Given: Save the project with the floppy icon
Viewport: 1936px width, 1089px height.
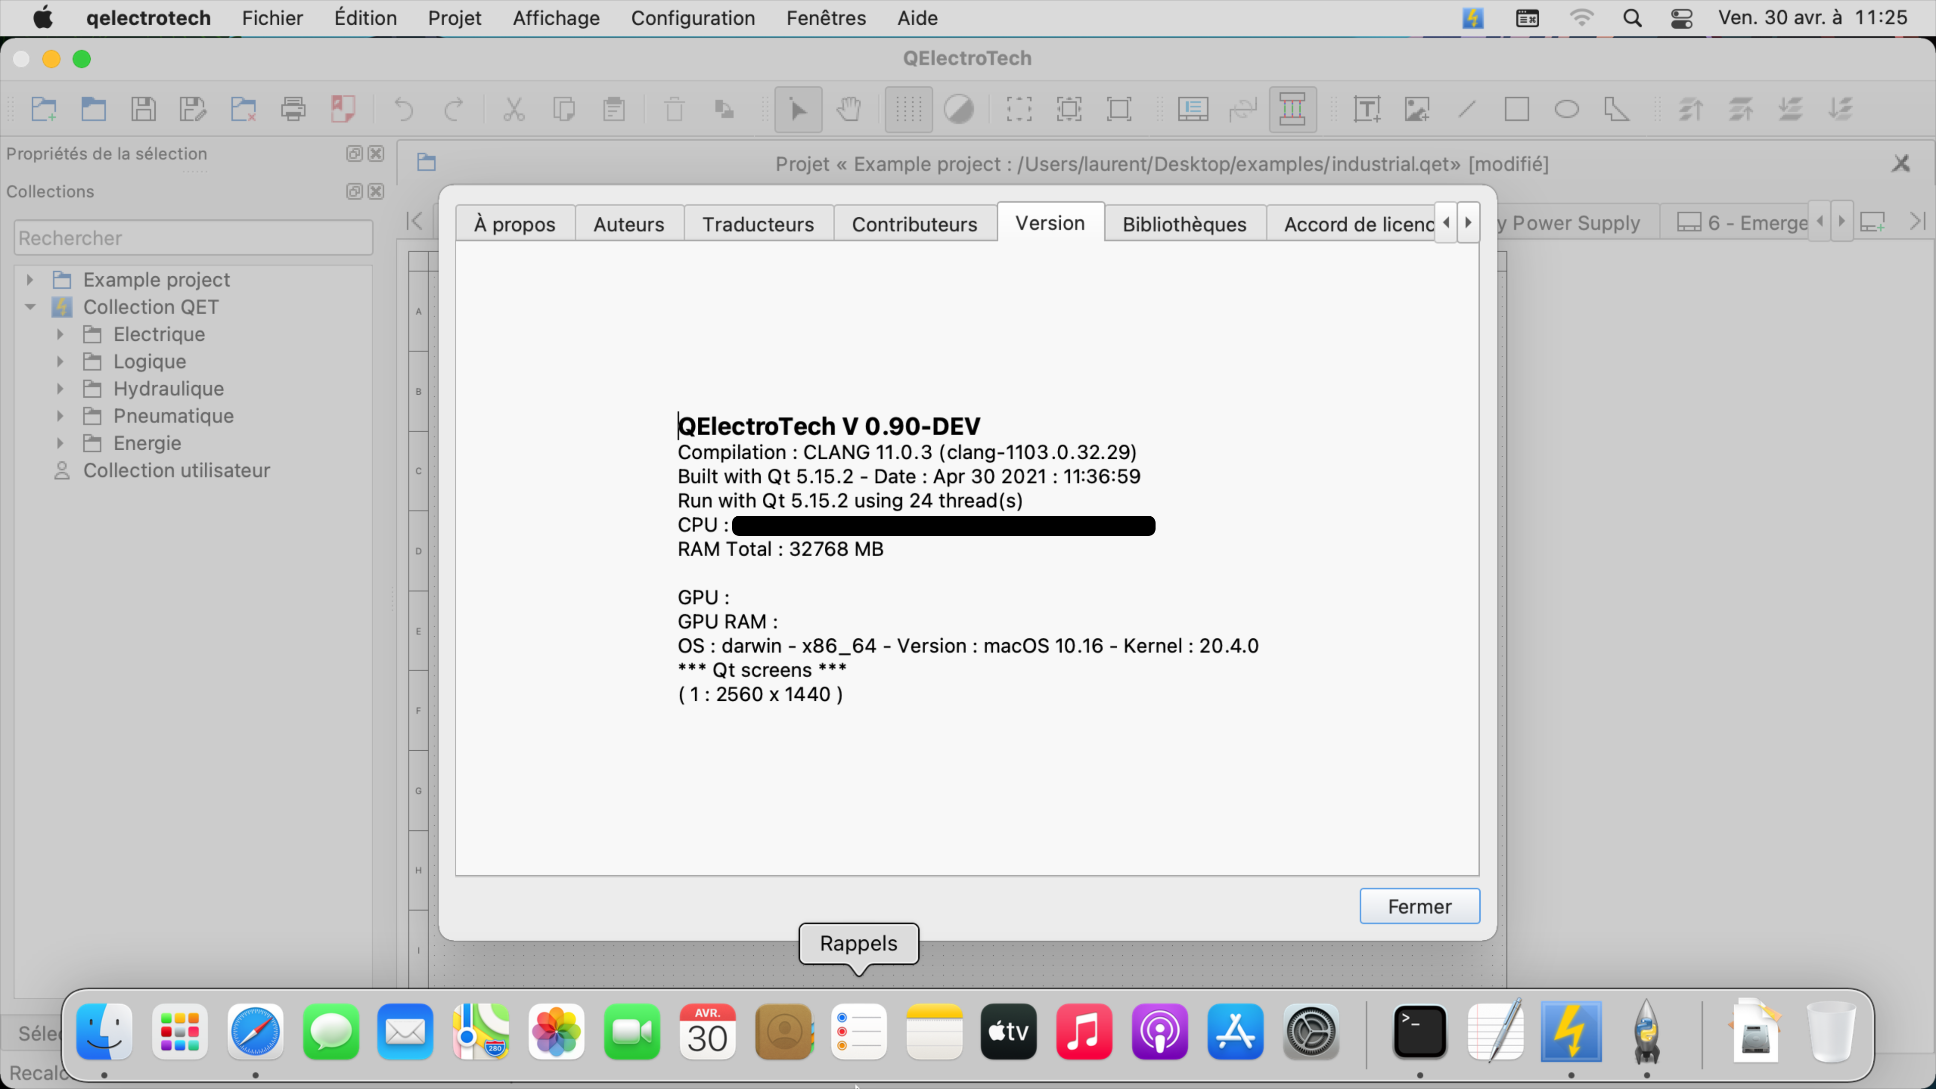Looking at the screenshot, I should point(144,110).
